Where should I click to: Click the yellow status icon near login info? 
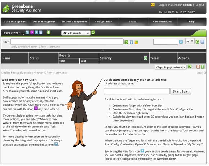click(153, 5)
